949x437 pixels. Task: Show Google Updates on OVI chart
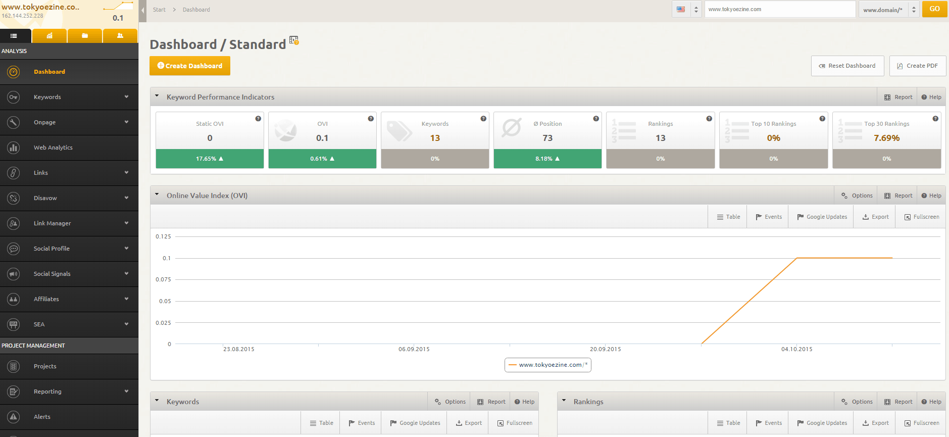coord(822,217)
